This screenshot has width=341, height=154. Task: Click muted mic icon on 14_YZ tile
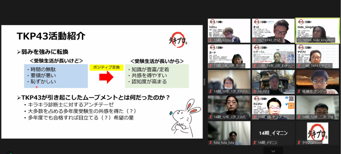point(254,91)
